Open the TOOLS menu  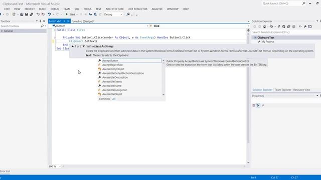tap(87, 9)
